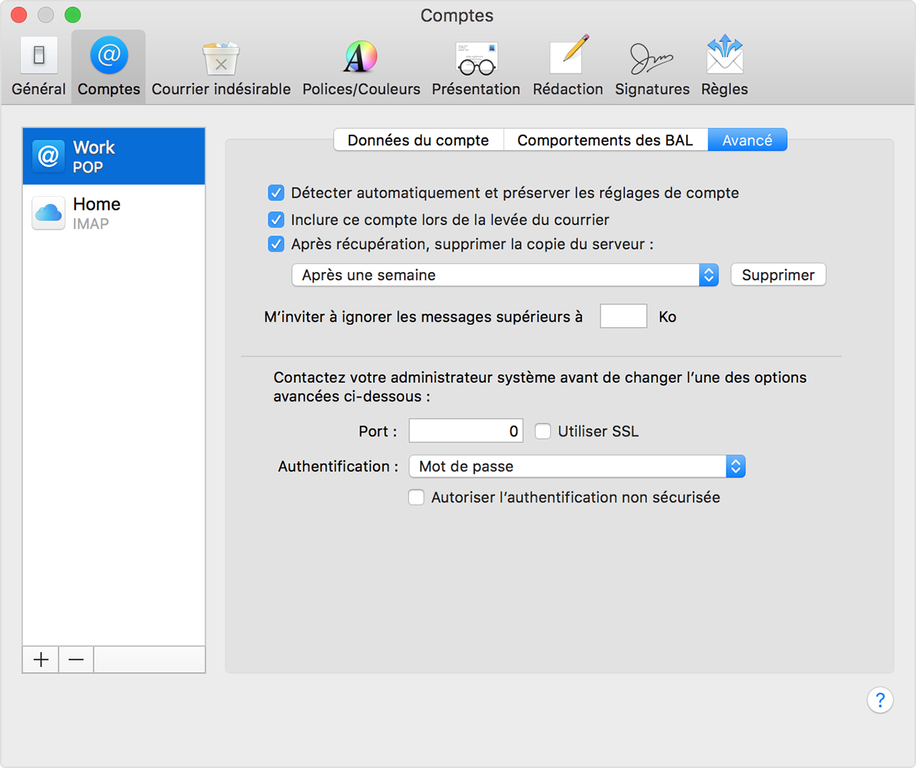916x768 pixels.
Task: Open the Général preferences pane
Action: pyautogui.click(x=39, y=66)
